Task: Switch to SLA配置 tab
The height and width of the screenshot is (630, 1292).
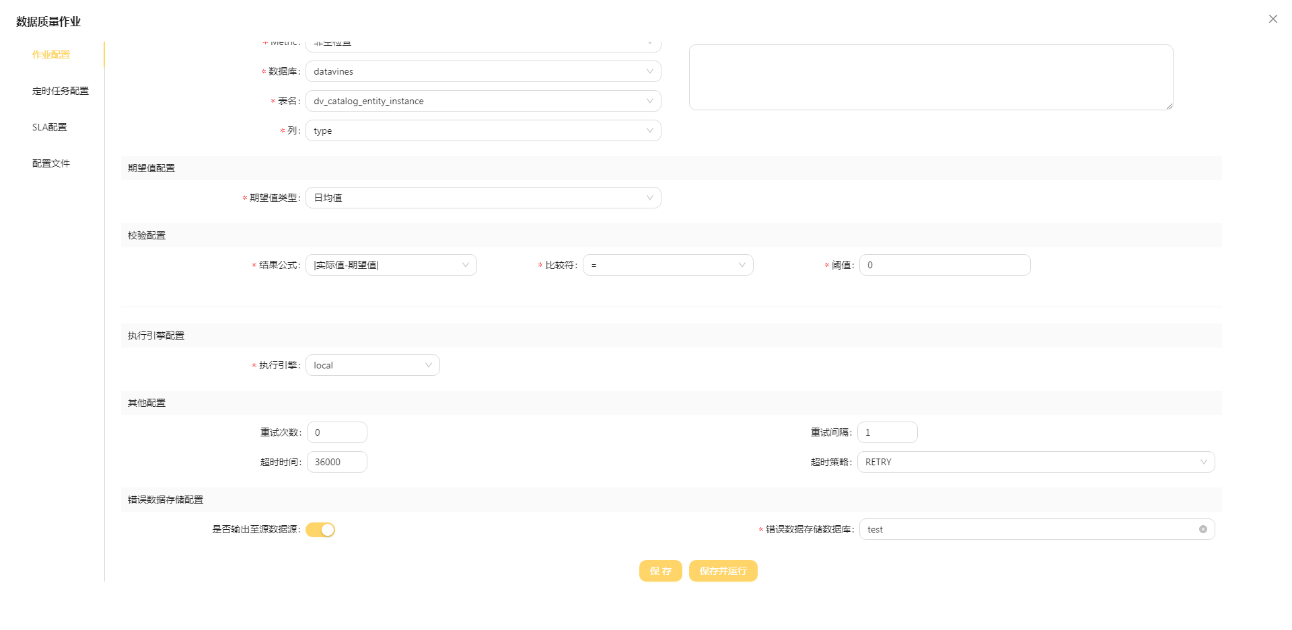Action: 50,127
